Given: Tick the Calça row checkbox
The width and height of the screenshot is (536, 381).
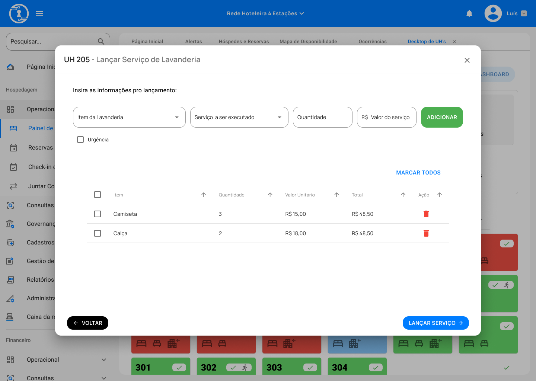Looking at the screenshot, I should [x=98, y=233].
